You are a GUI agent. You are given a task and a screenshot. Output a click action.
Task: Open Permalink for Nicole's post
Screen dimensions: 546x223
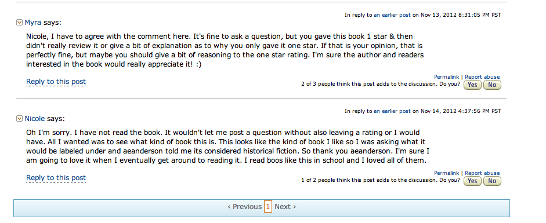(446, 173)
